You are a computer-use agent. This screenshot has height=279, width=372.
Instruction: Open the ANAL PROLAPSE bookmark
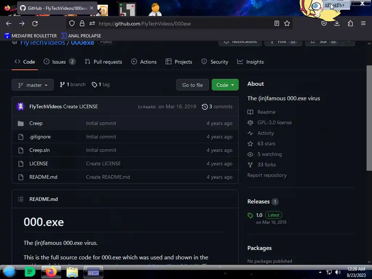coord(81,36)
